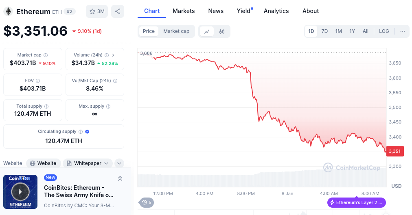Click the share icon button
This screenshot has width=412, height=215.
[x=118, y=11]
